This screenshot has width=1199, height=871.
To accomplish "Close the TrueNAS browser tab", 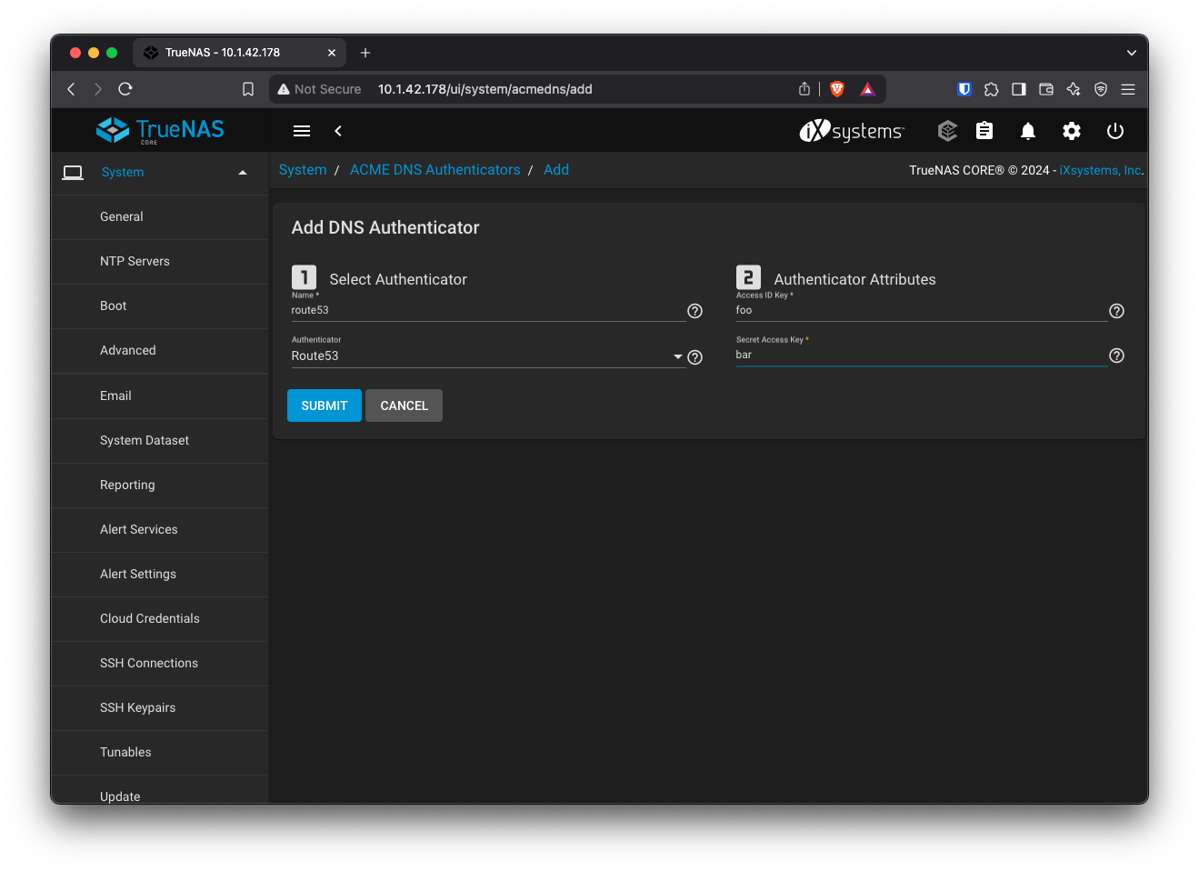I will coord(332,53).
